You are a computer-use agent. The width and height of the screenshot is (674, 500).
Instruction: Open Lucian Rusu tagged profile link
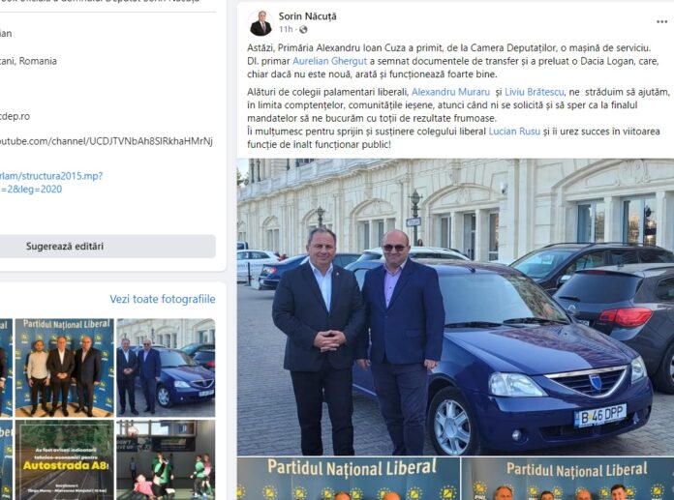[x=514, y=132]
